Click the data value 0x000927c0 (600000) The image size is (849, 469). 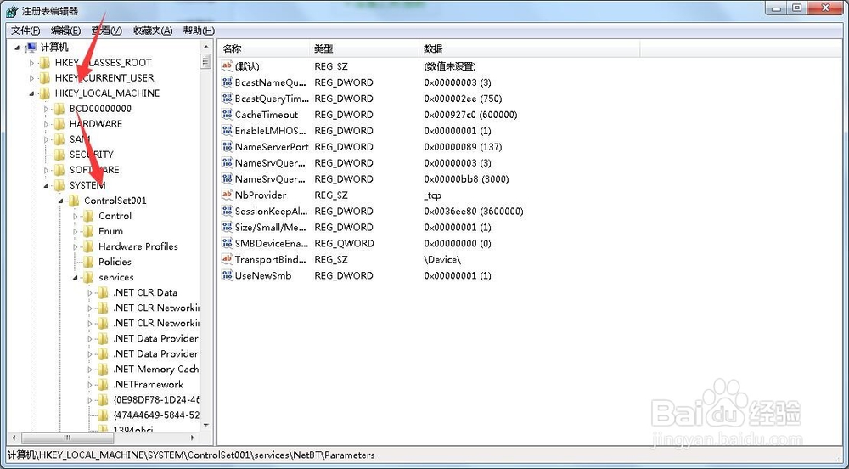pos(470,115)
